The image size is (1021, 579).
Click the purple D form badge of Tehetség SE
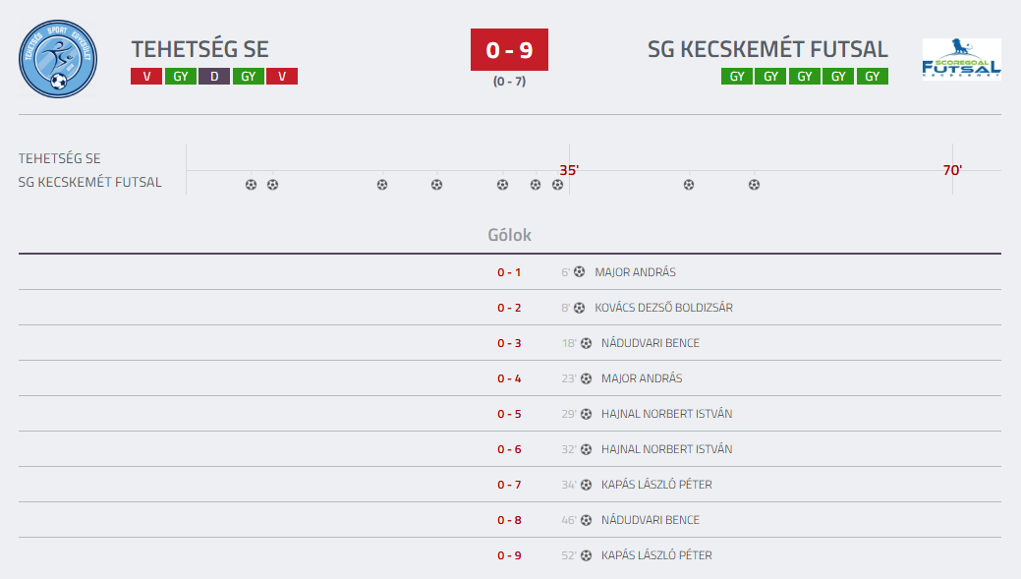pyautogui.click(x=214, y=77)
